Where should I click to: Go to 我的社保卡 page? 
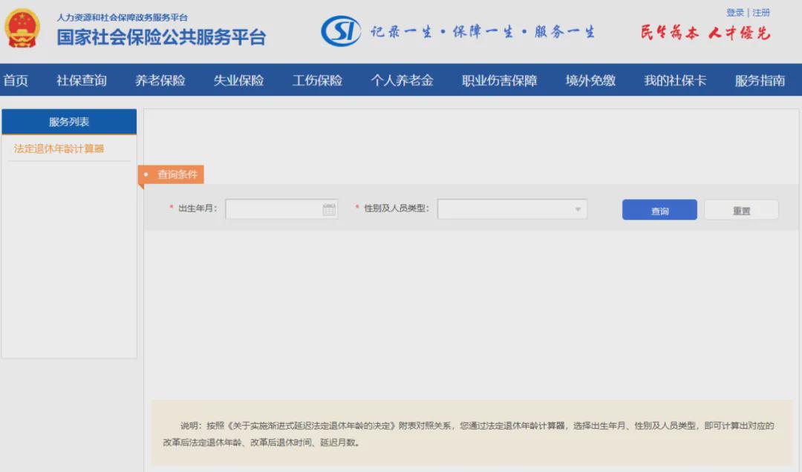click(x=675, y=81)
